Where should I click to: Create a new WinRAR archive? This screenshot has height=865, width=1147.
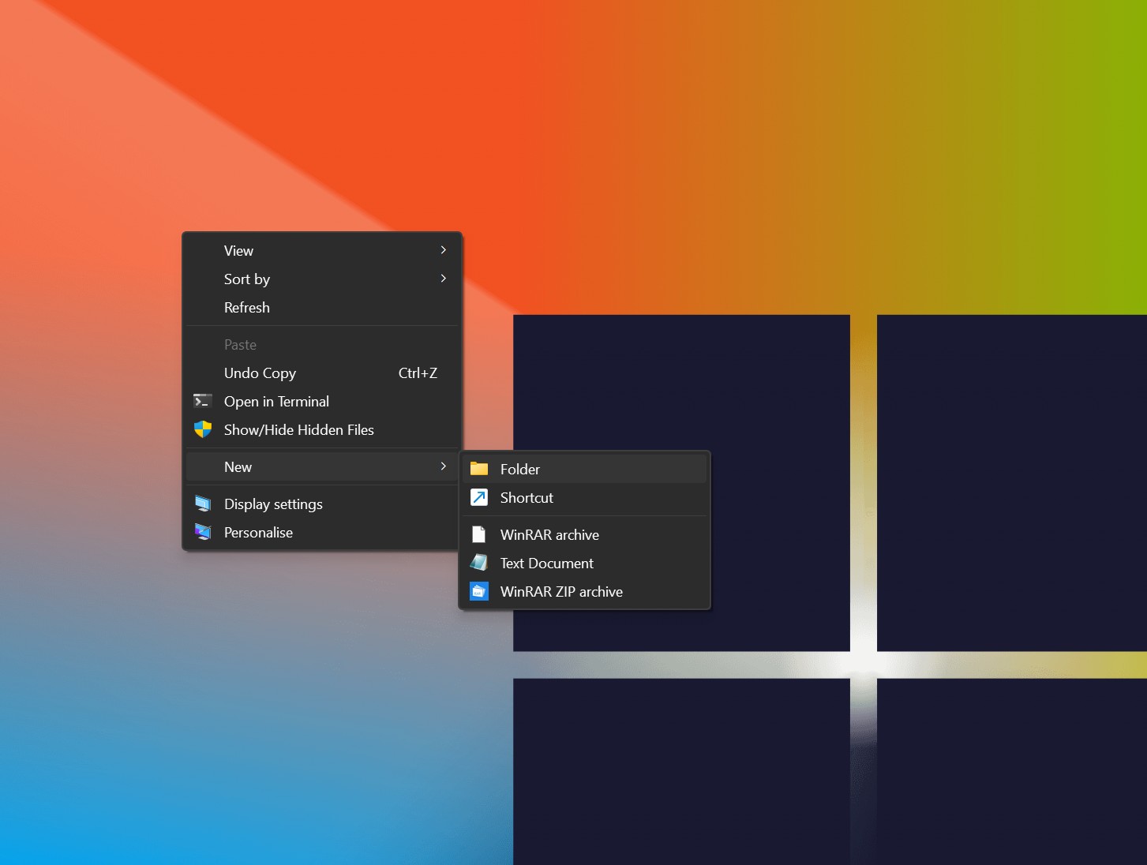[585, 534]
